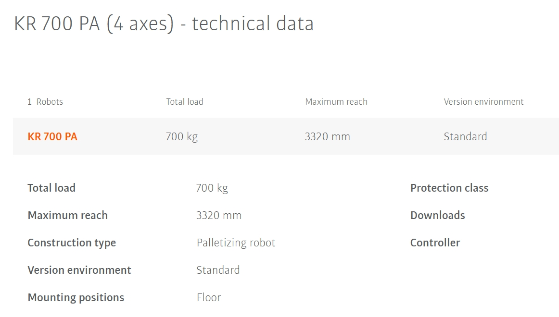Select 3320 mm in the highlighted row
Screen dimensions: 559x317
328,136
